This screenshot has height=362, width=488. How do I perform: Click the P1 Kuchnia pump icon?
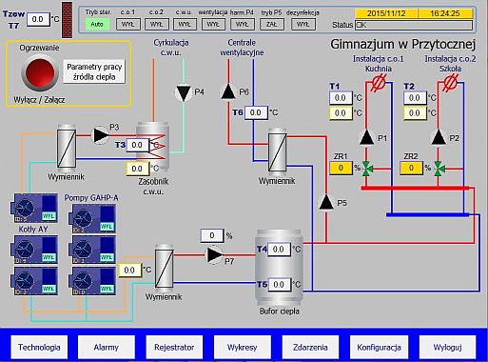coord(366,137)
